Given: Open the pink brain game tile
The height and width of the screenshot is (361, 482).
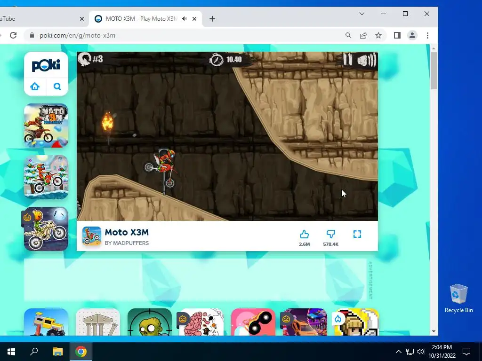Looking at the screenshot, I should coord(201,322).
